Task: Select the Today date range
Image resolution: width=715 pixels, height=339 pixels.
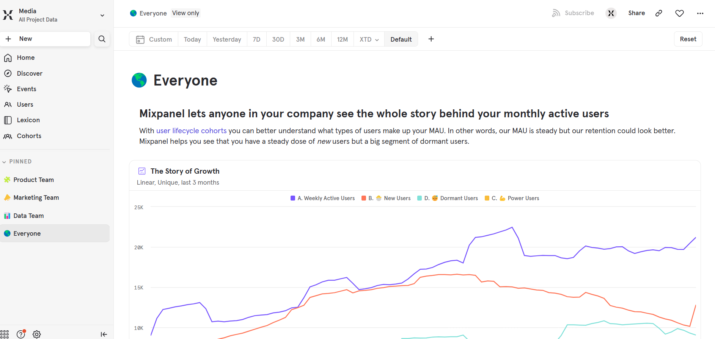Action: tap(192, 39)
